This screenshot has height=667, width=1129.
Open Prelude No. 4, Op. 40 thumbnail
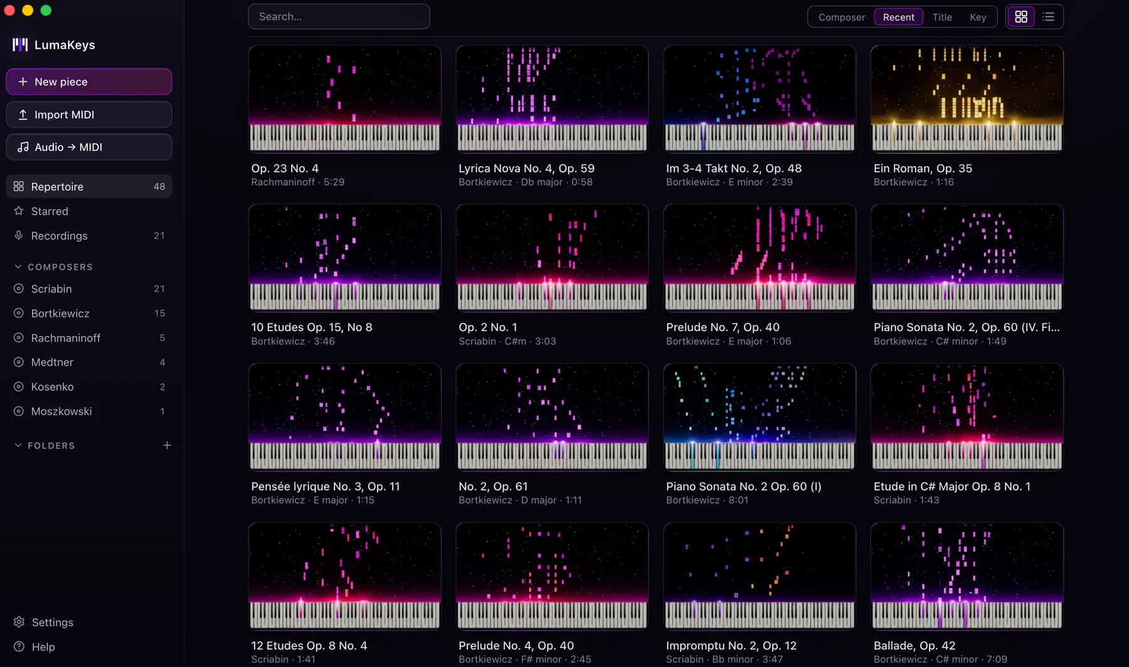(x=552, y=576)
